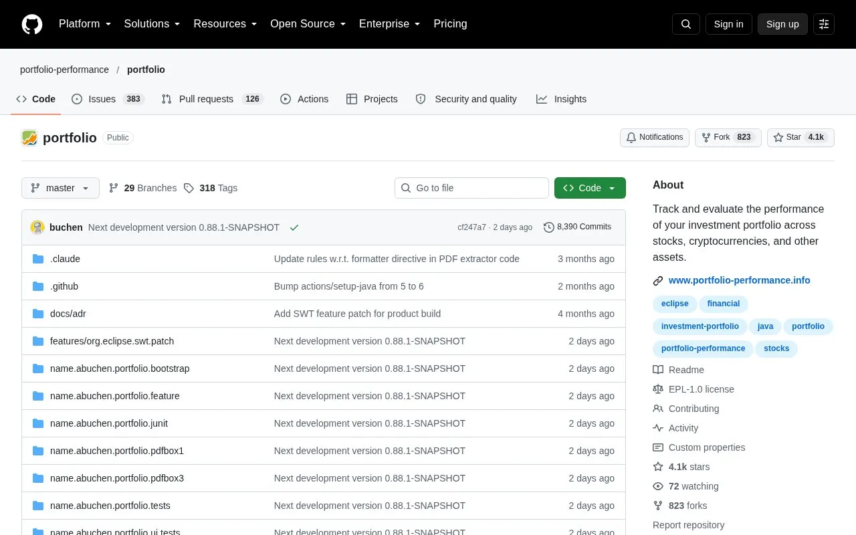Open the .github folder icon
The image size is (856, 535).
38,286
